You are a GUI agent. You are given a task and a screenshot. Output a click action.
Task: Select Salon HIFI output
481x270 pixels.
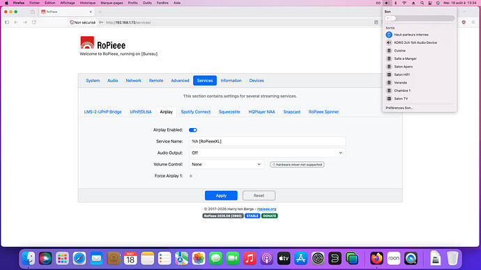420,74
